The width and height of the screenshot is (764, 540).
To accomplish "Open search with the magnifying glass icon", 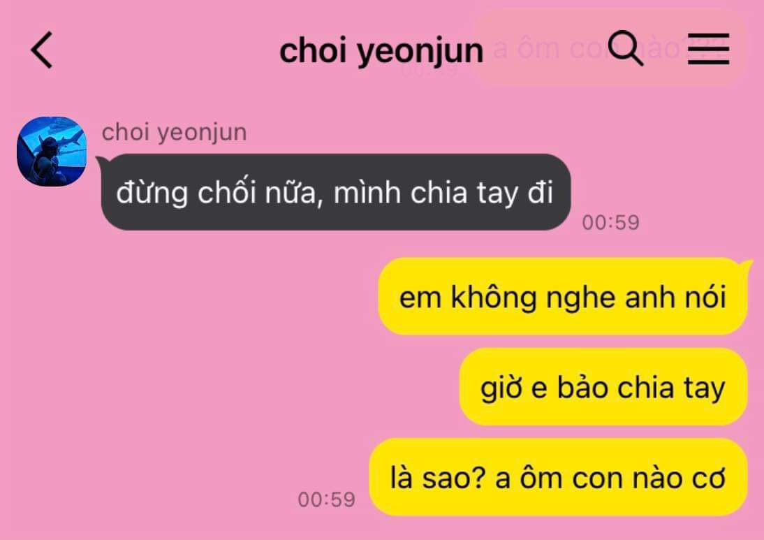I will (x=626, y=48).
